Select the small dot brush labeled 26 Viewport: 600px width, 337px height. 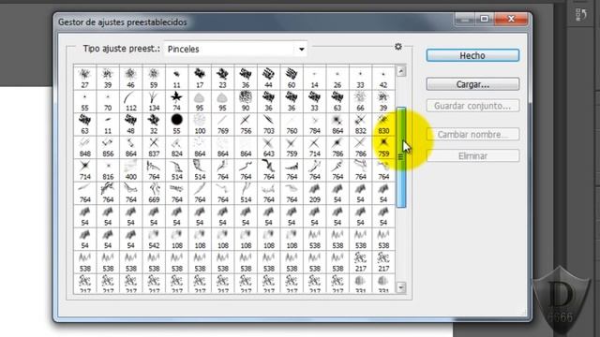(x=337, y=79)
